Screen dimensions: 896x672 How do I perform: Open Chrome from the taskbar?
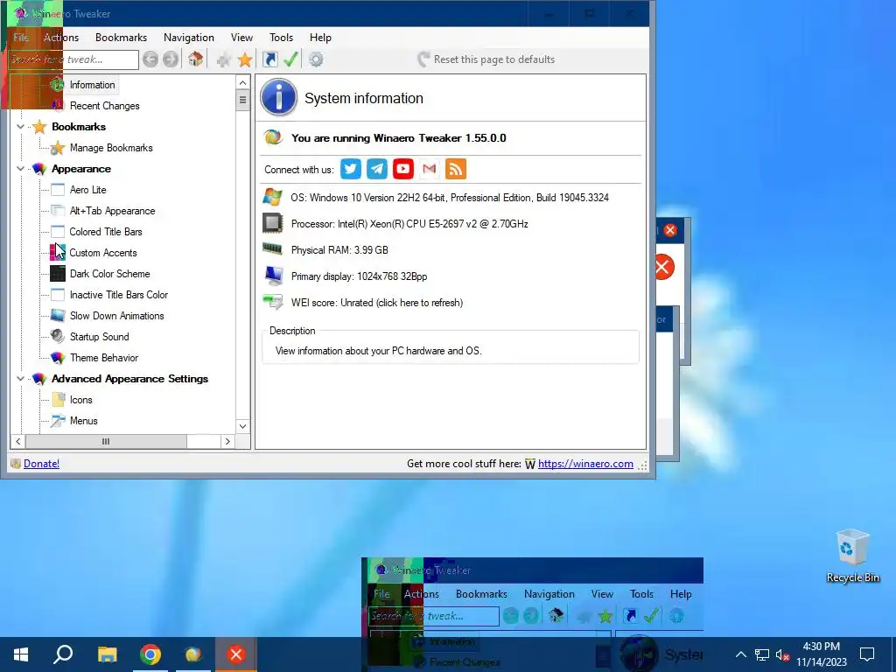(x=150, y=654)
